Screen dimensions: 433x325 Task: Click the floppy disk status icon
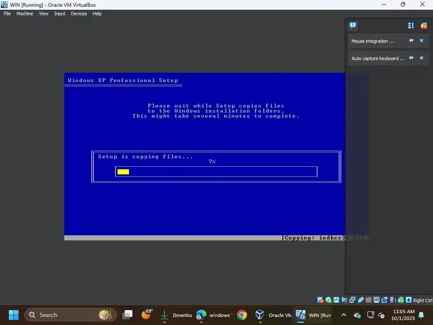pos(336,300)
